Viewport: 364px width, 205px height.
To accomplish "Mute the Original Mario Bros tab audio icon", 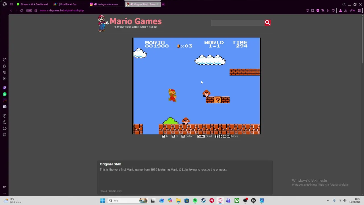I will coord(132,4).
